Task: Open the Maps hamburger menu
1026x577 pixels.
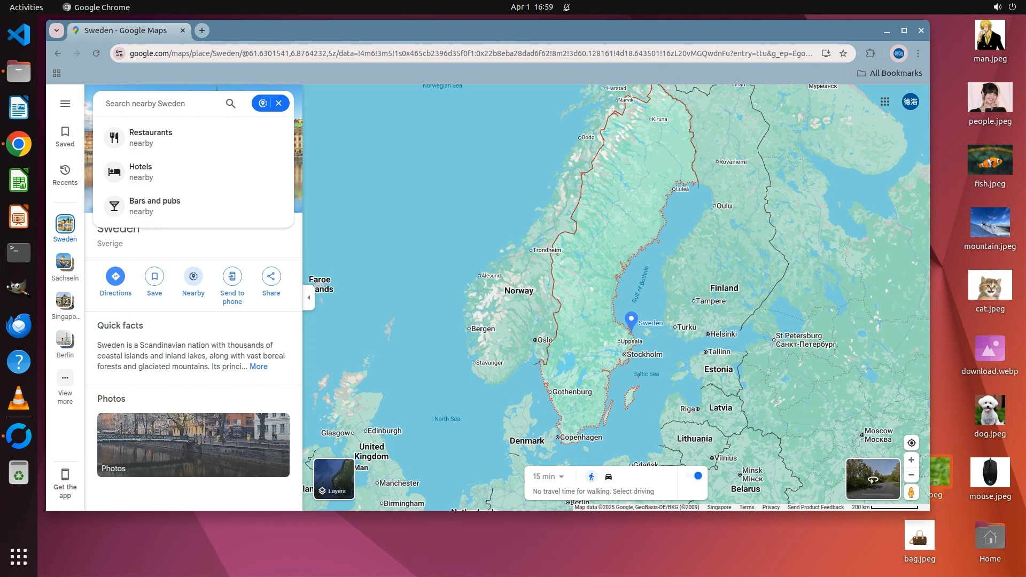Action: (65, 104)
